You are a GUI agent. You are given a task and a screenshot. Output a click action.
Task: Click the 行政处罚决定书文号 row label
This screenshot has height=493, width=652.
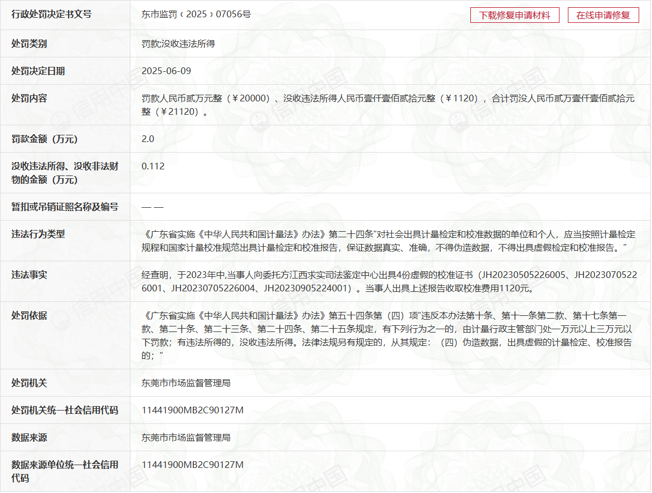51,14
